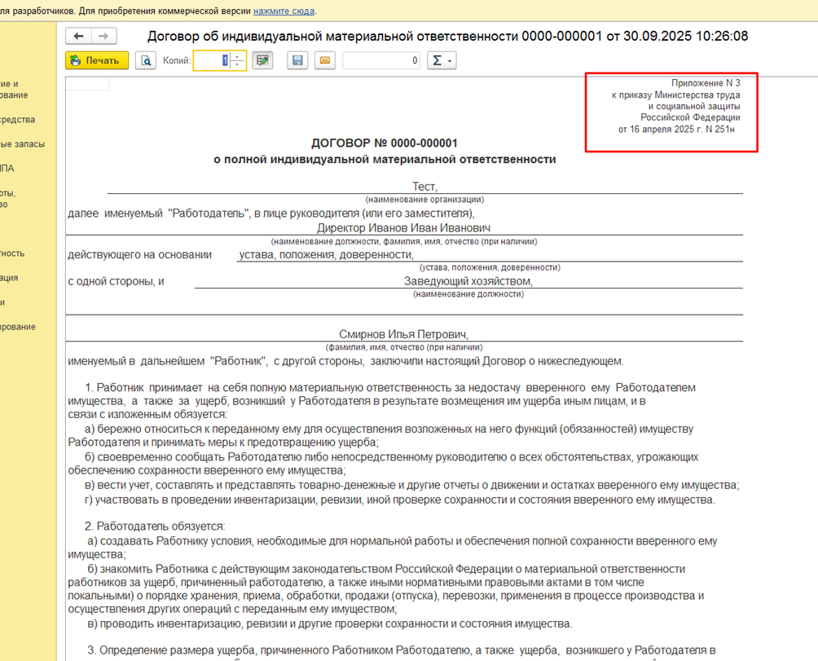Toggle the edit document mode icon
Viewport: 818px width, 661px height.
(x=262, y=60)
